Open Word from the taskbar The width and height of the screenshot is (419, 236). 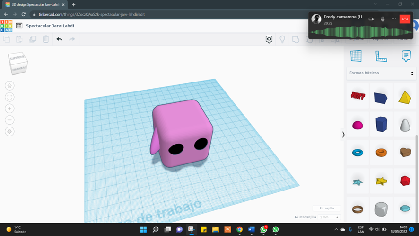[x=252, y=229]
